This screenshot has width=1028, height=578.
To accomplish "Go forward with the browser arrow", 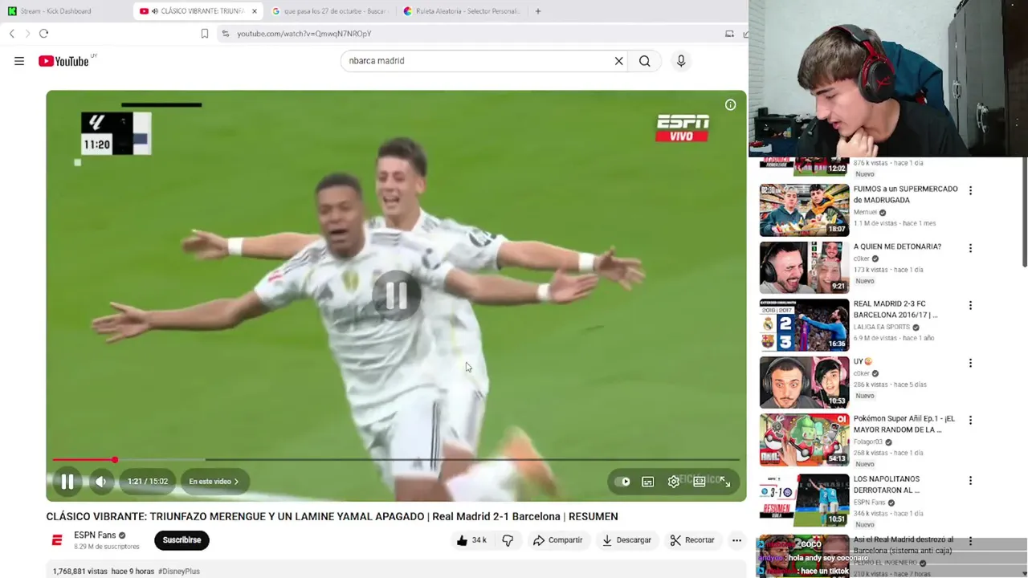I will 27,34.
